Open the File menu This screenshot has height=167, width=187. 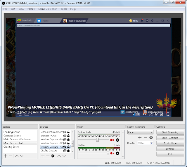tap(5, 9)
